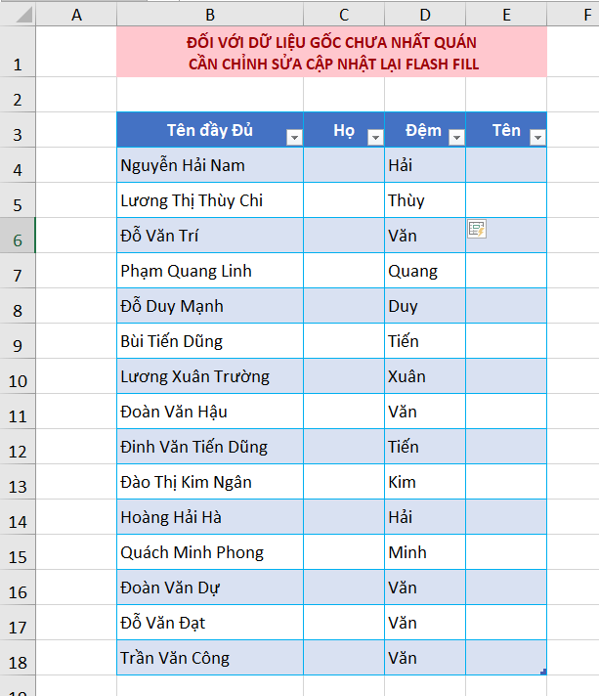Open filter dropdown for Họ column

point(375,138)
